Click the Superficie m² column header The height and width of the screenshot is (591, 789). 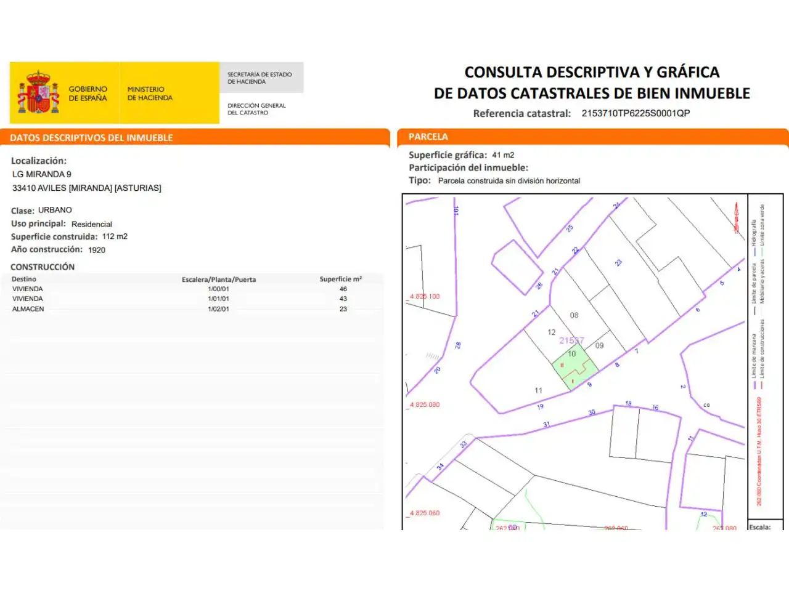(x=340, y=279)
